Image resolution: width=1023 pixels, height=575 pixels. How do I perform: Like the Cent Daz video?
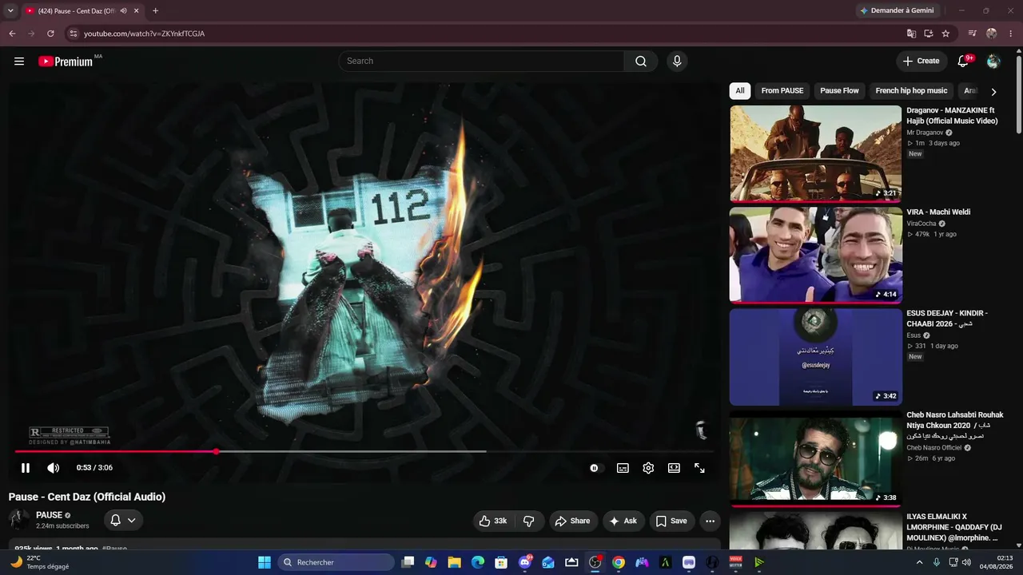[493, 521]
